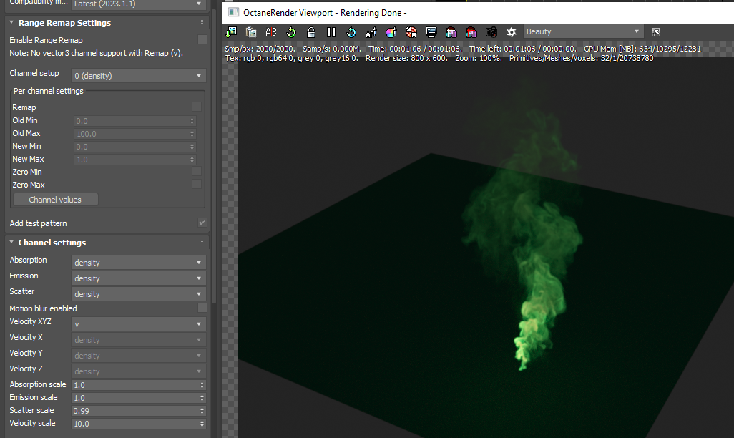The image size is (734, 438).
Task: Click the Emission scale input field
Action: [135, 398]
